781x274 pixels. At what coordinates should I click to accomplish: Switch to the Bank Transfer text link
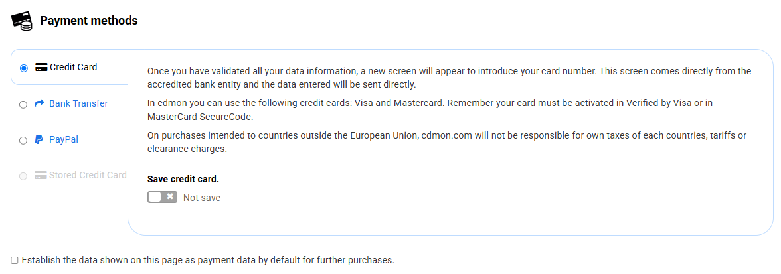(78, 103)
